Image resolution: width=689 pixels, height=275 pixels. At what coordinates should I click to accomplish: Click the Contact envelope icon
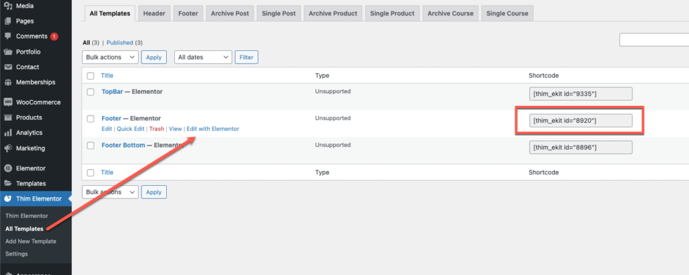[x=7, y=67]
